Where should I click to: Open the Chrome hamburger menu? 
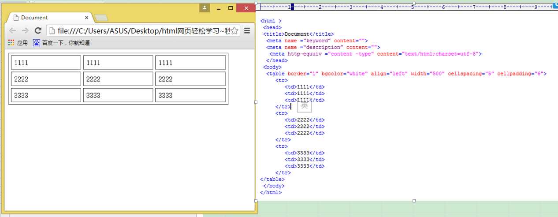coord(247,30)
